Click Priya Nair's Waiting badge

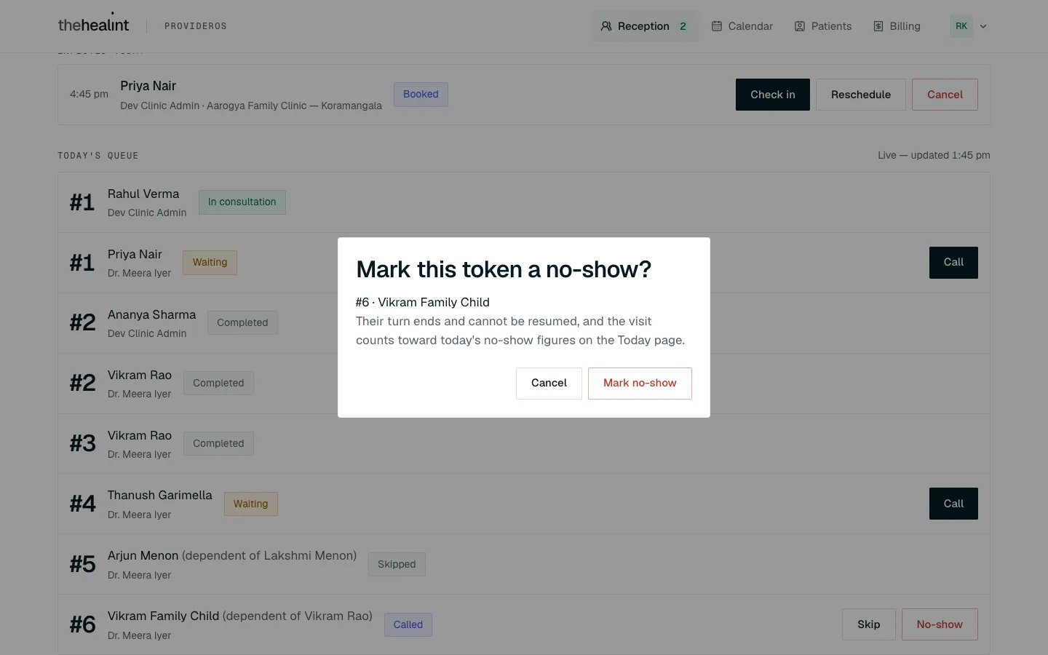pos(210,263)
